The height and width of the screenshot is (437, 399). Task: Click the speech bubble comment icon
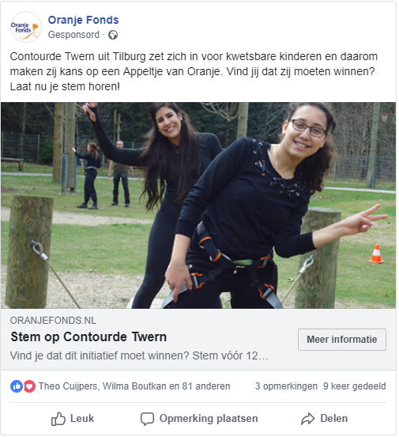(147, 419)
